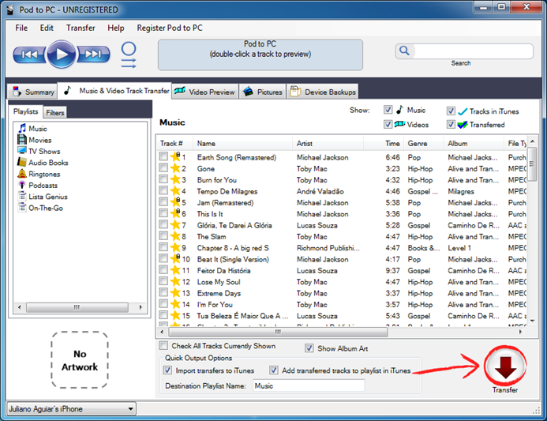This screenshot has width=547, height=421.
Task: Sort by the Album column header
Action: [474, 144]
